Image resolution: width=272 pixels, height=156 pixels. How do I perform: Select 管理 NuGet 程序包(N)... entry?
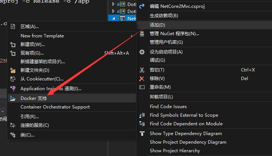[205, 34]
